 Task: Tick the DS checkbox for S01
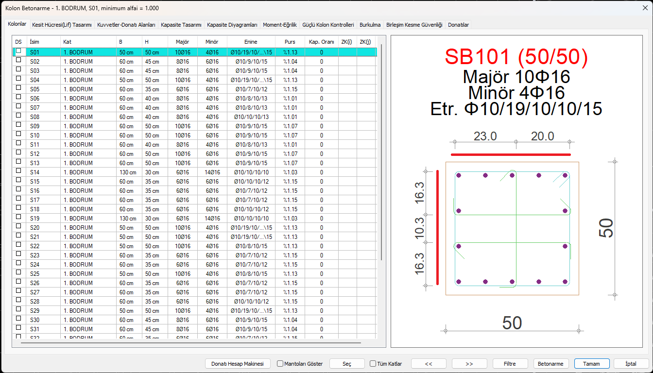coord(18,51)
